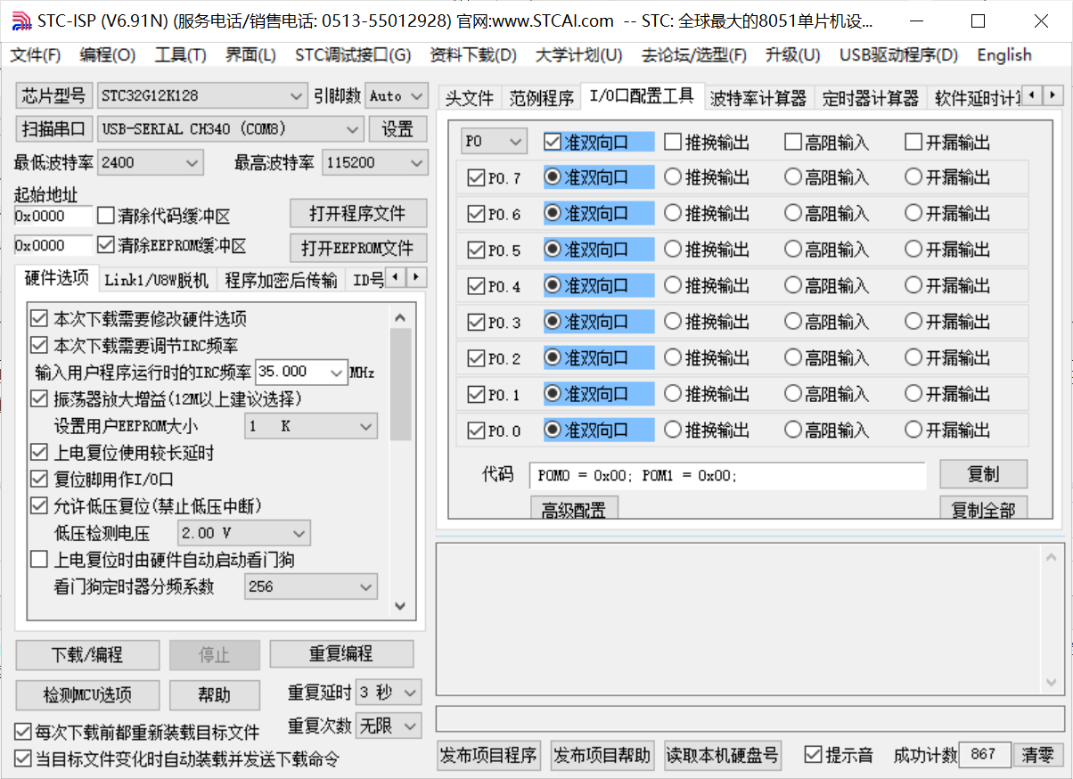
Task: Enable 上电复位时由硬件自动启动看门狗
Action: point(39,560)
